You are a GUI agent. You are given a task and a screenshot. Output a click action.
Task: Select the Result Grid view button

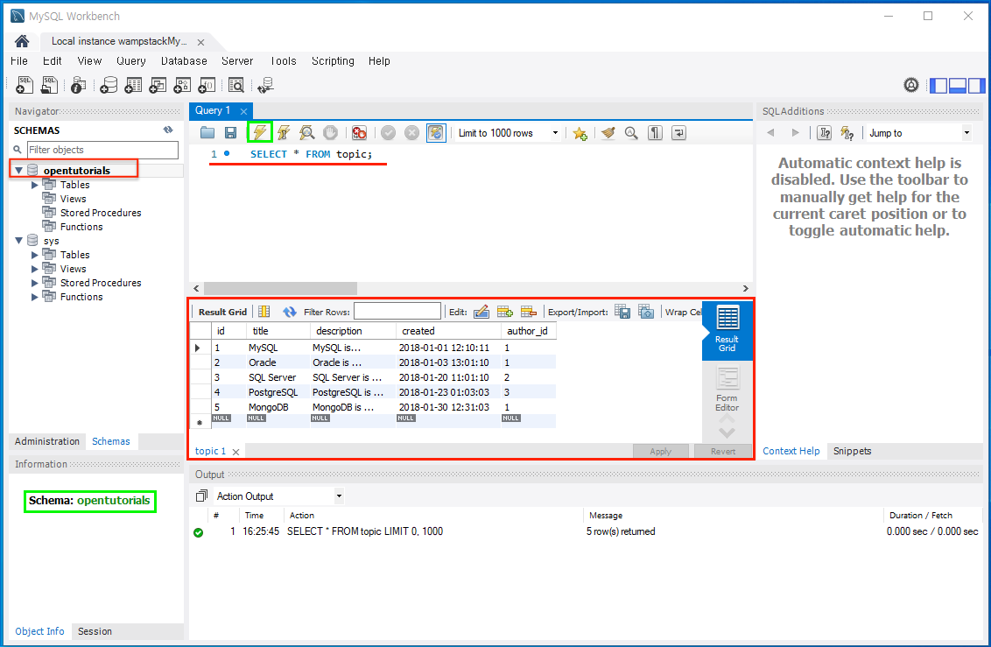(x=727, y=330)
